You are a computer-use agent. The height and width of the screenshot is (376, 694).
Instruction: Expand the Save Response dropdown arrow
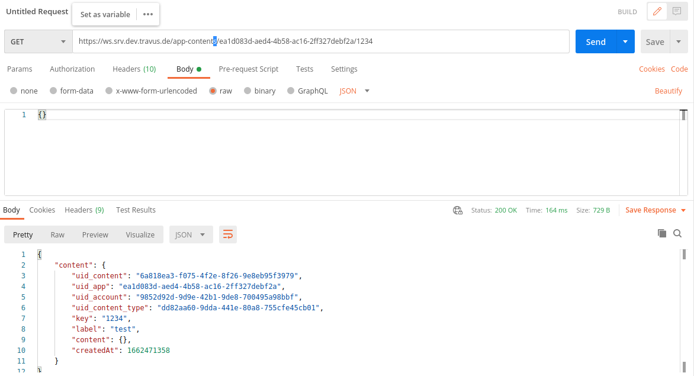[x=683, y=210]
